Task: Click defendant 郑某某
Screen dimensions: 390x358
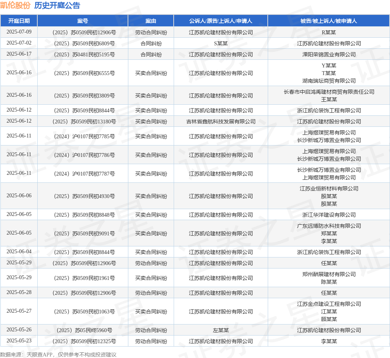Action: 329,233
